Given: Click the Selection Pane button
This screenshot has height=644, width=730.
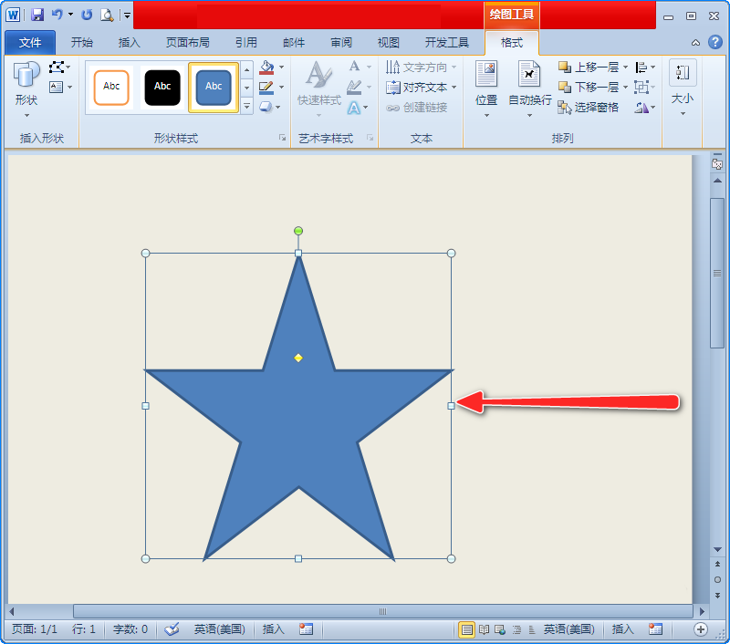Looking at the screenshot, I should pos(589,108).
